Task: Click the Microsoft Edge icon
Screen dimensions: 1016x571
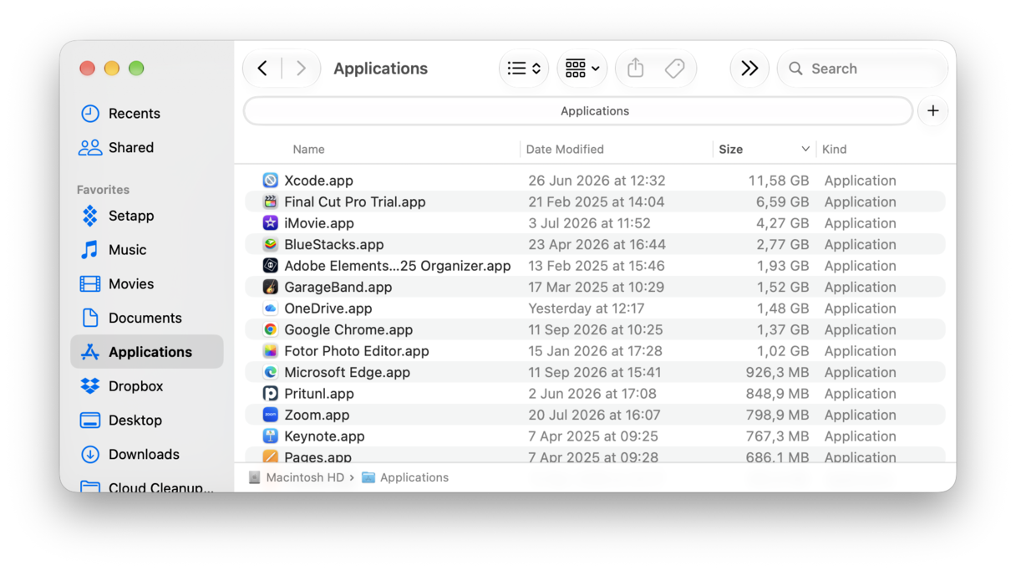Action: (x=270, y=372)
